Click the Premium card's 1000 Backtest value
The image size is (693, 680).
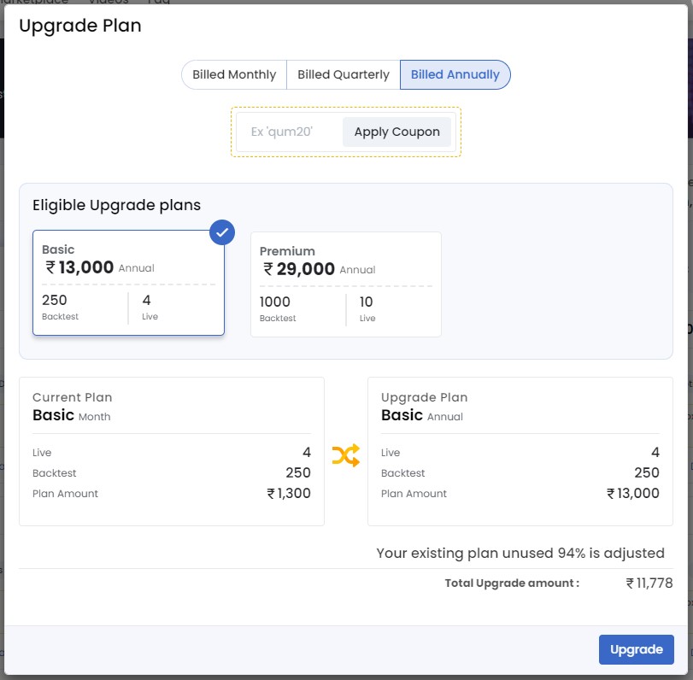(x=275, y=302)
